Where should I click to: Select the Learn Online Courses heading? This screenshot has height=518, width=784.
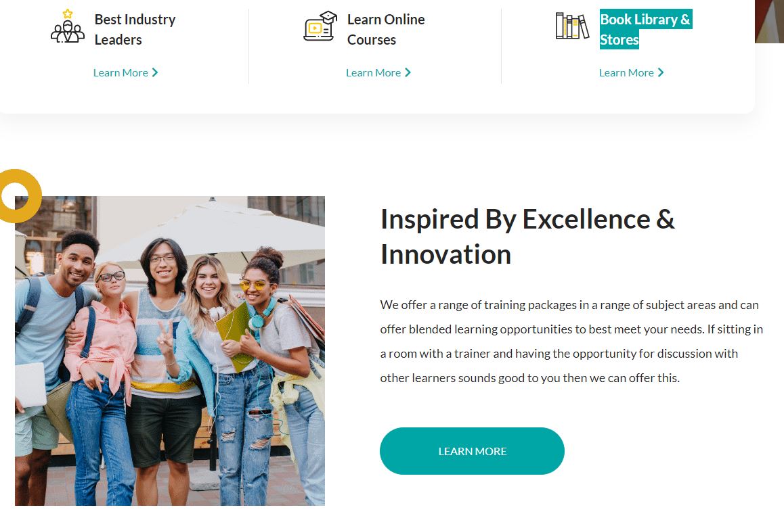(x=386, y=30)
